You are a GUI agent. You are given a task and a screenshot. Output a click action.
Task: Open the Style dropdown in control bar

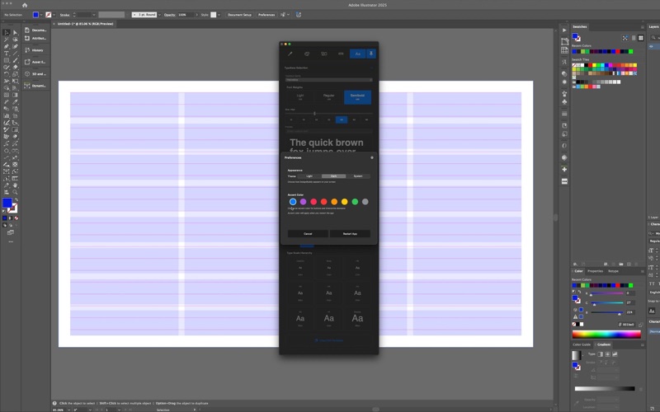pyautogui.click(x=219, y=15)
